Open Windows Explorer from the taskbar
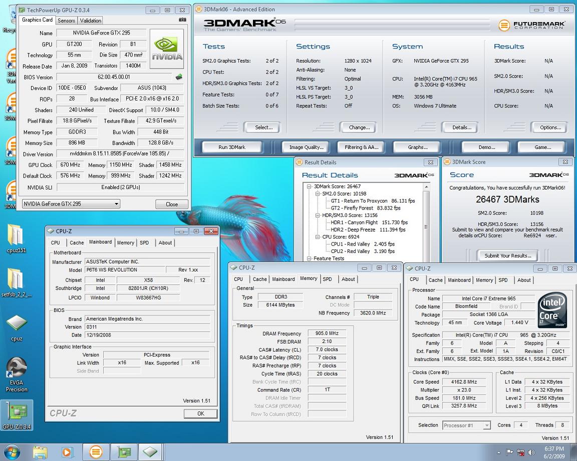 (40, 452)
